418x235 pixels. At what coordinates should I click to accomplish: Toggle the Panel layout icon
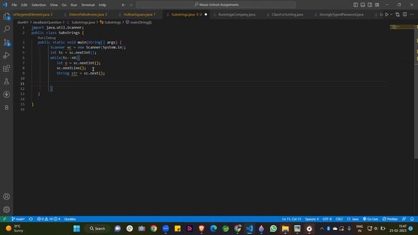tap(363, 5)
